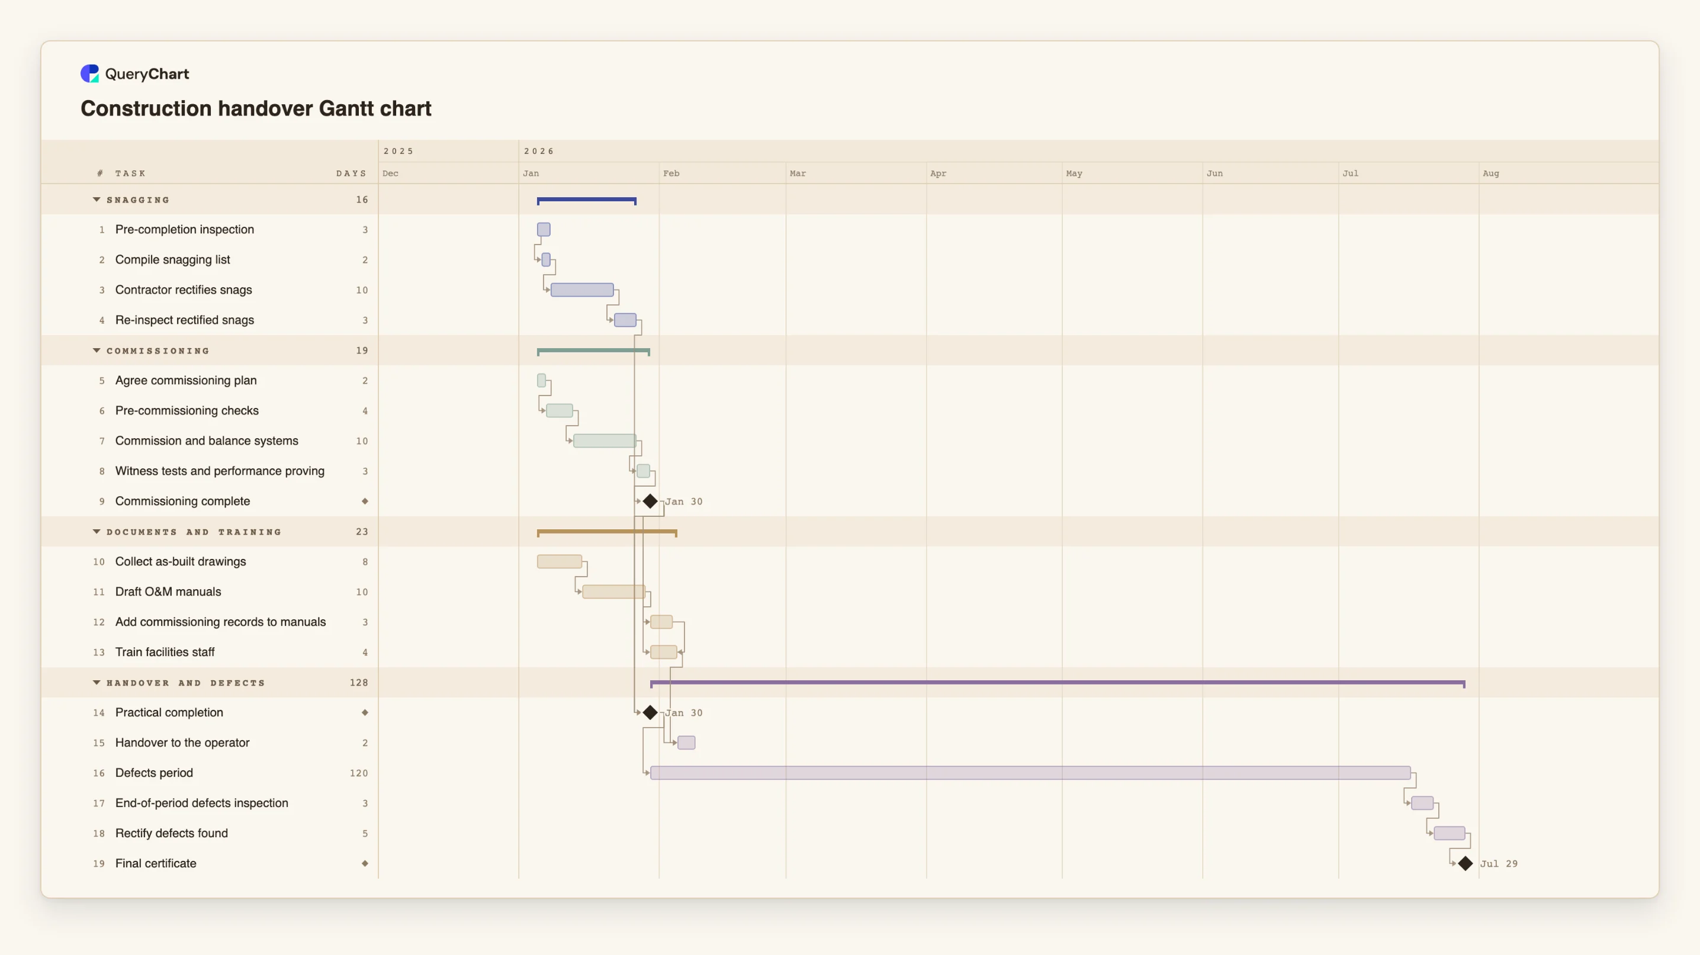1700x955 pixels.
Task: Select the Handover to the operator task bar
Action: pyautogui.click(x=686, y=742)
